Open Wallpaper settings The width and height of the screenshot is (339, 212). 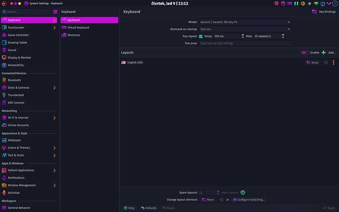pyautogui.click(x=29, y=140)
